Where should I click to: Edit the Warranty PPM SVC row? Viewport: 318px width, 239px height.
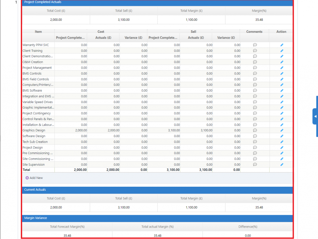tap(282, 45)
